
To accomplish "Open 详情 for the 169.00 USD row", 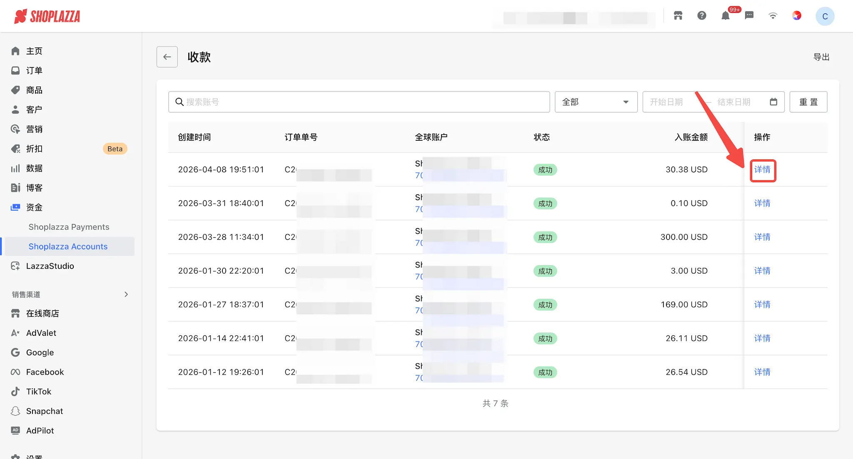I will 762,305.
